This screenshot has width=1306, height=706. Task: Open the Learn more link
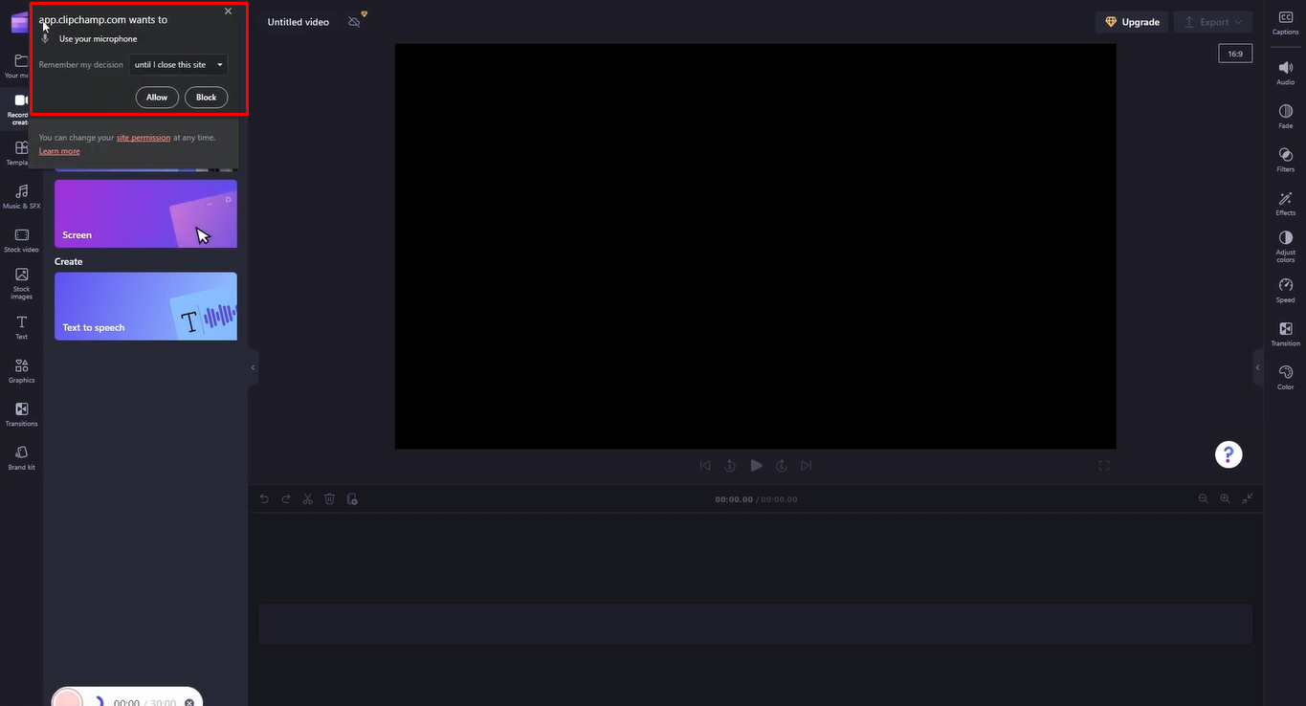pos(58,150)
